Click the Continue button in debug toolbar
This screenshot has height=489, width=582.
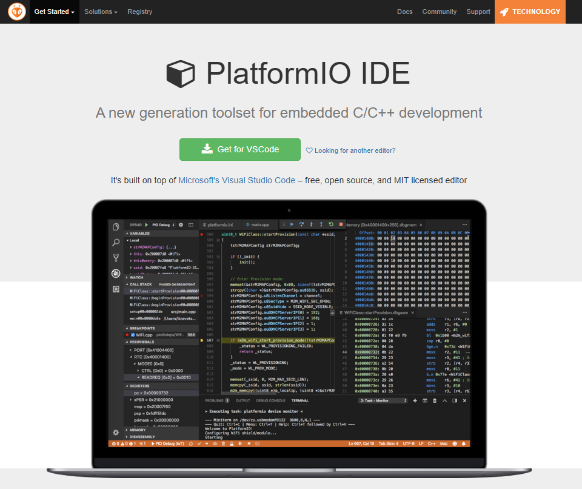[292, 224]
